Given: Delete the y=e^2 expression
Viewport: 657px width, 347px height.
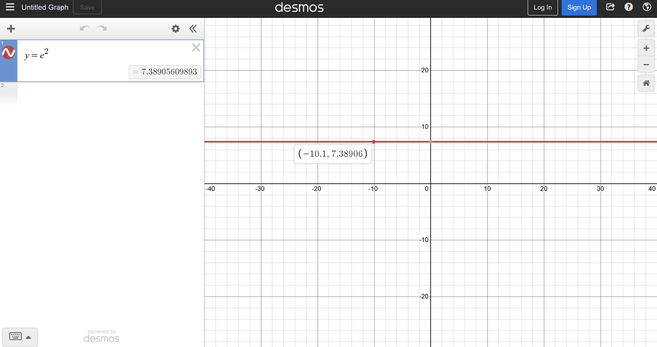Looking at the screenshot, I should click(x=196, y=48).
